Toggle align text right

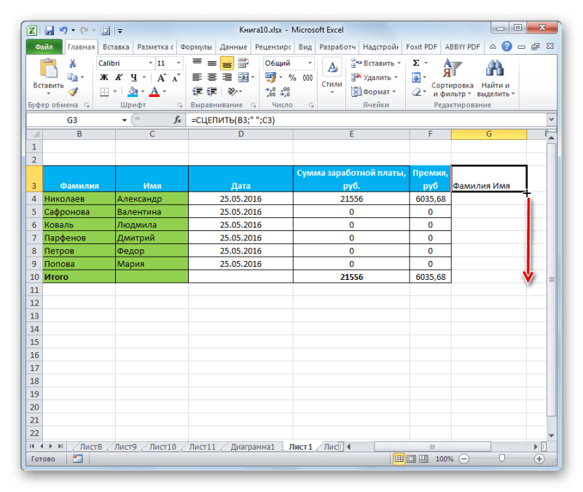tap(227, 77)
